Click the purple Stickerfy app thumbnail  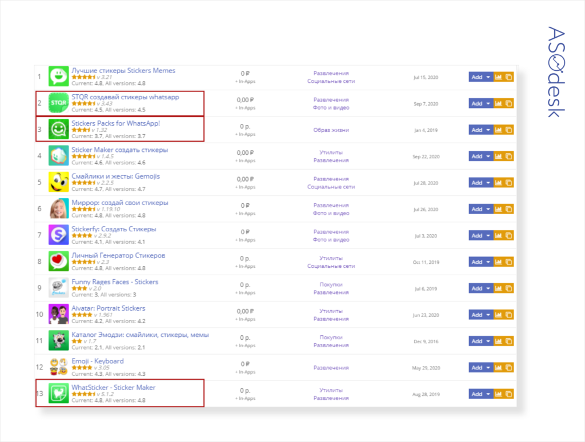point(59,235)
